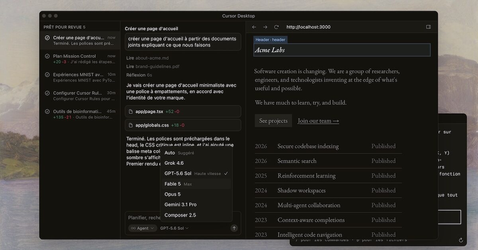This screenshot has width=478, height=250.
Task: Open the GPT-5.6 Sol model selector
Action: click(174, 228)
